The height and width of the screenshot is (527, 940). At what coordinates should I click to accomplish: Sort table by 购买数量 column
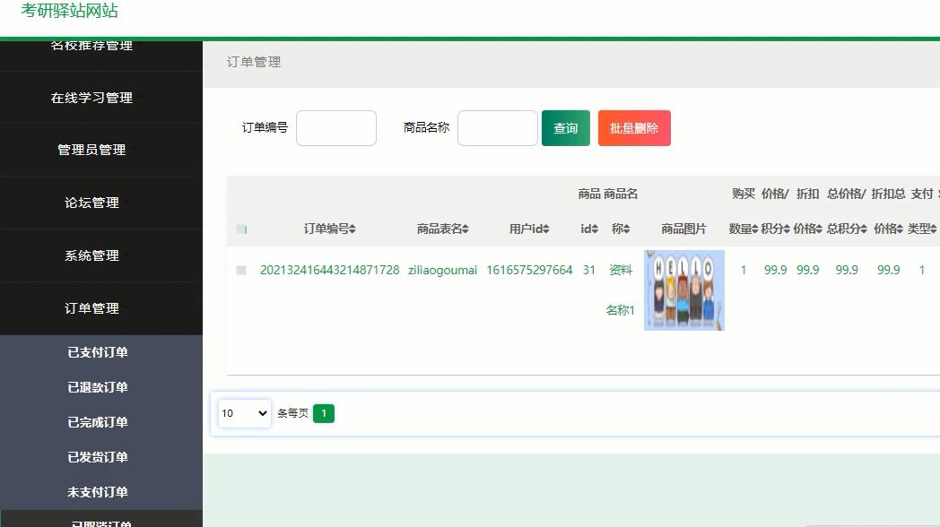coord(744,229)
